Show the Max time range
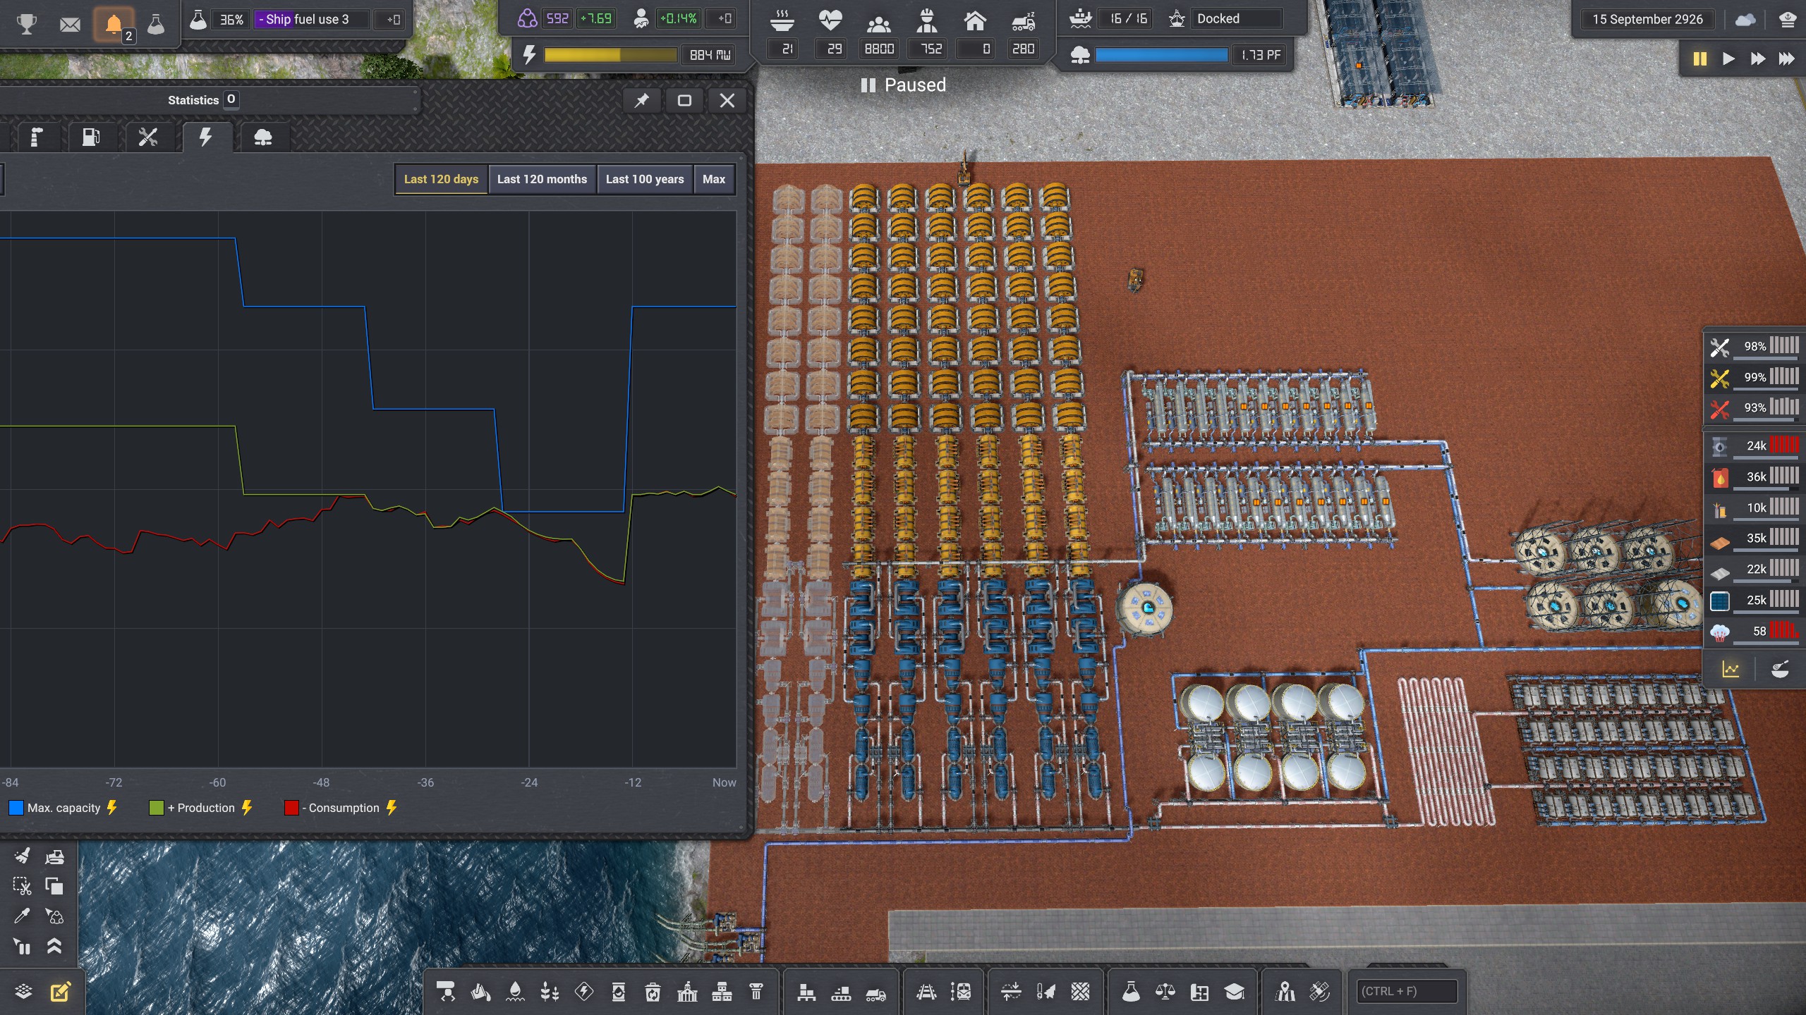 (x=714, y=179)
